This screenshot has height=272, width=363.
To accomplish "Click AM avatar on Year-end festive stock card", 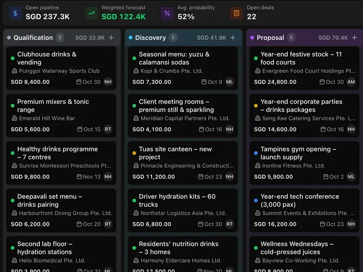I will (351, 82).
